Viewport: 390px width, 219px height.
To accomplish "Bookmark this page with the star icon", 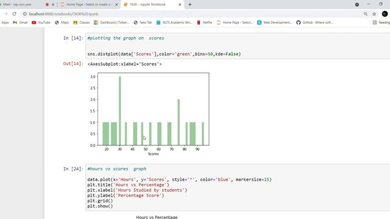I will (374, 14).
